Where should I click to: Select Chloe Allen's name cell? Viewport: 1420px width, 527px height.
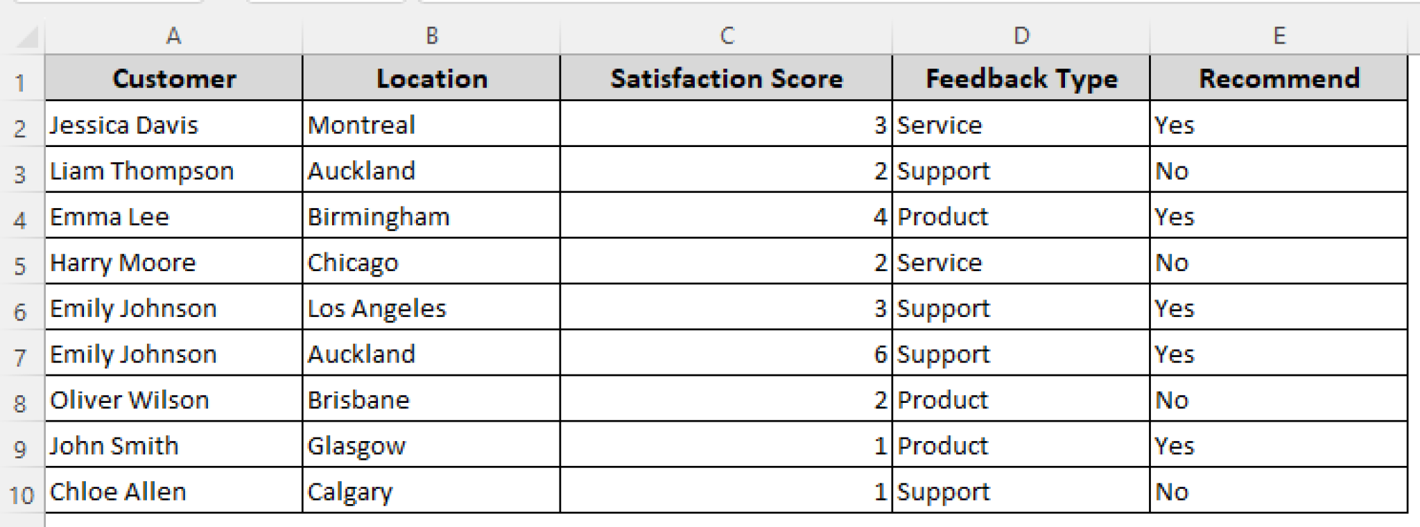[x=173, y=491]
